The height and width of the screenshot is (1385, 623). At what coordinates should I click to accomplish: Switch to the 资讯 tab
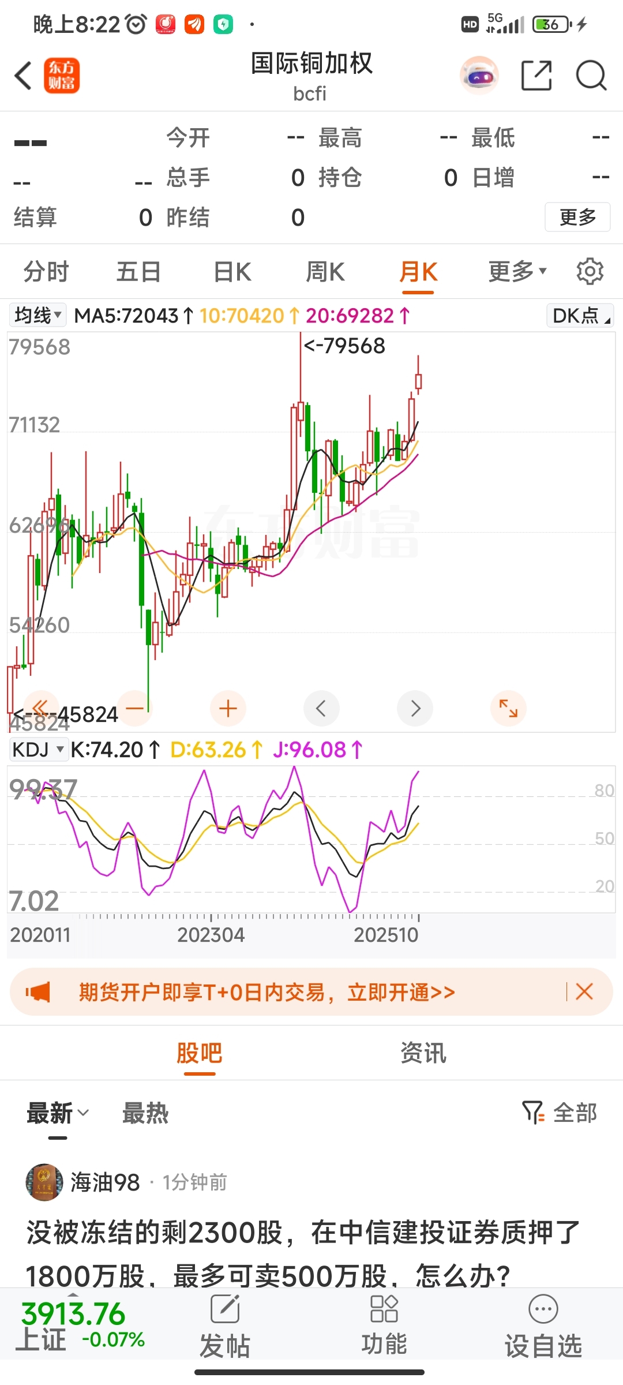point(423,1053)
